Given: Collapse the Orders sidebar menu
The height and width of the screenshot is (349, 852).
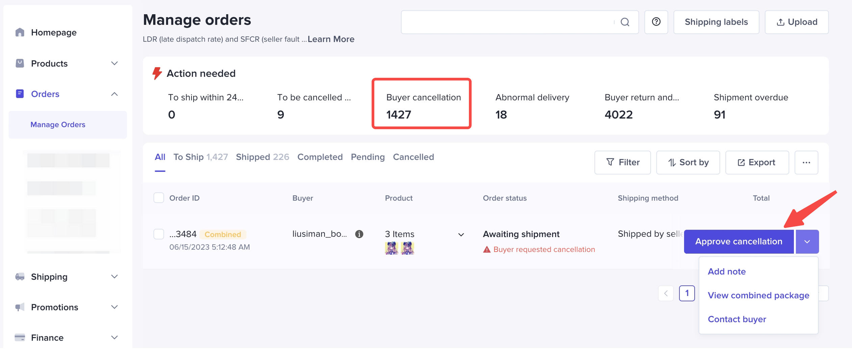Looking at the screenshot, I should [x=115, y=94].
